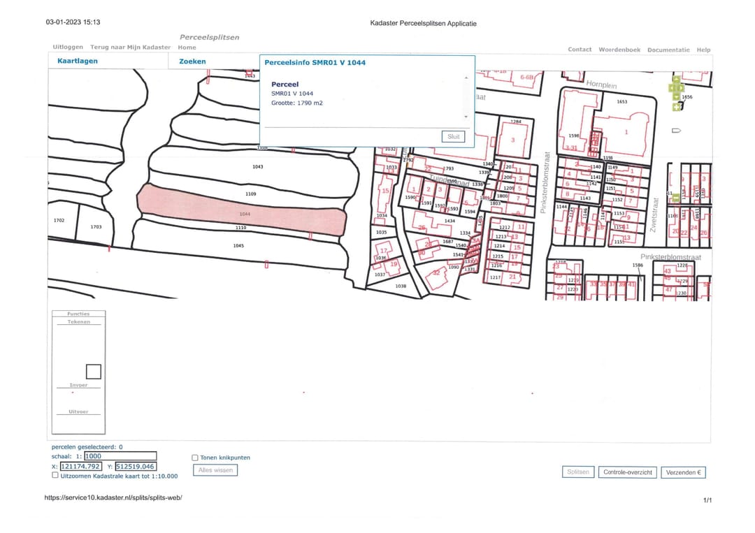The height and width of the screenshot is (533, 755).
Task: Open the Zoeken tab
Action: click(192, 61)
